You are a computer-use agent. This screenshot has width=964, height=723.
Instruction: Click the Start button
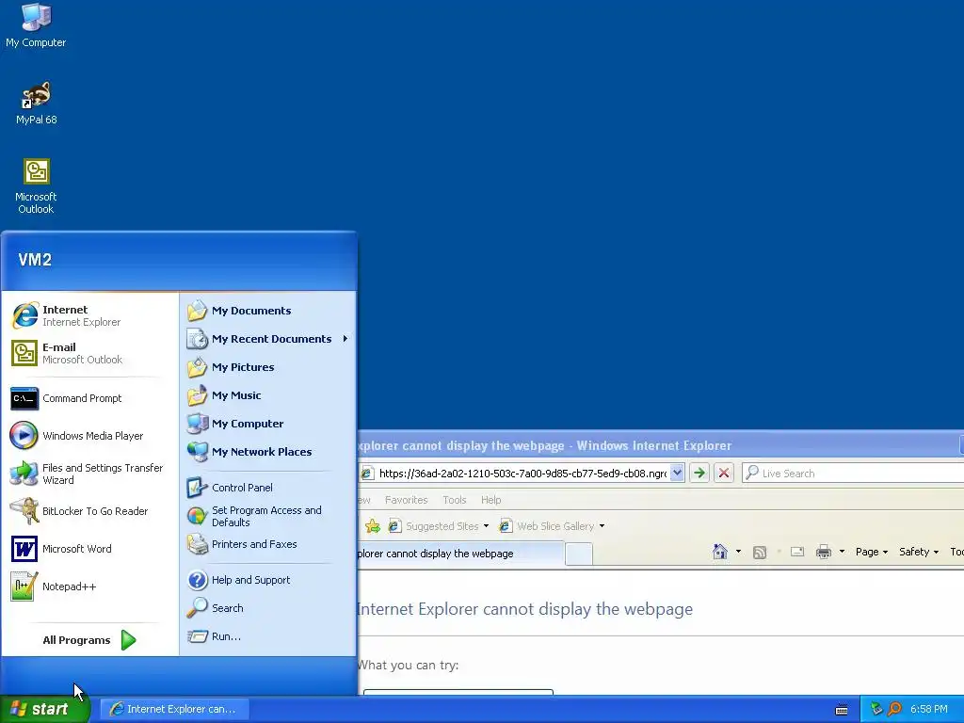coord(44,709)
